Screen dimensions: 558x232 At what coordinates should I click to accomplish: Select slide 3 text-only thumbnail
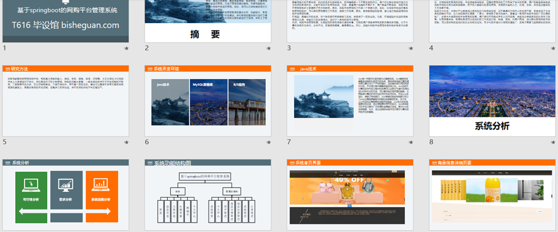coord(350,21)
